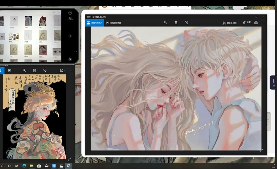The image size is (277, 169).
Task: Click See all photos in the large Photos window
Action: pyautogui.click(x=95, y=23)
